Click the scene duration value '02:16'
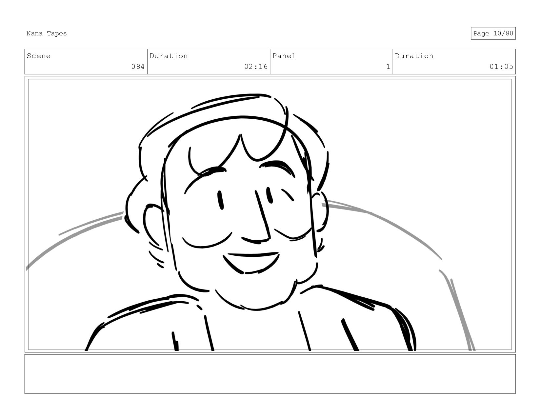Screen dimensions: 541x418 coord(256,67)
